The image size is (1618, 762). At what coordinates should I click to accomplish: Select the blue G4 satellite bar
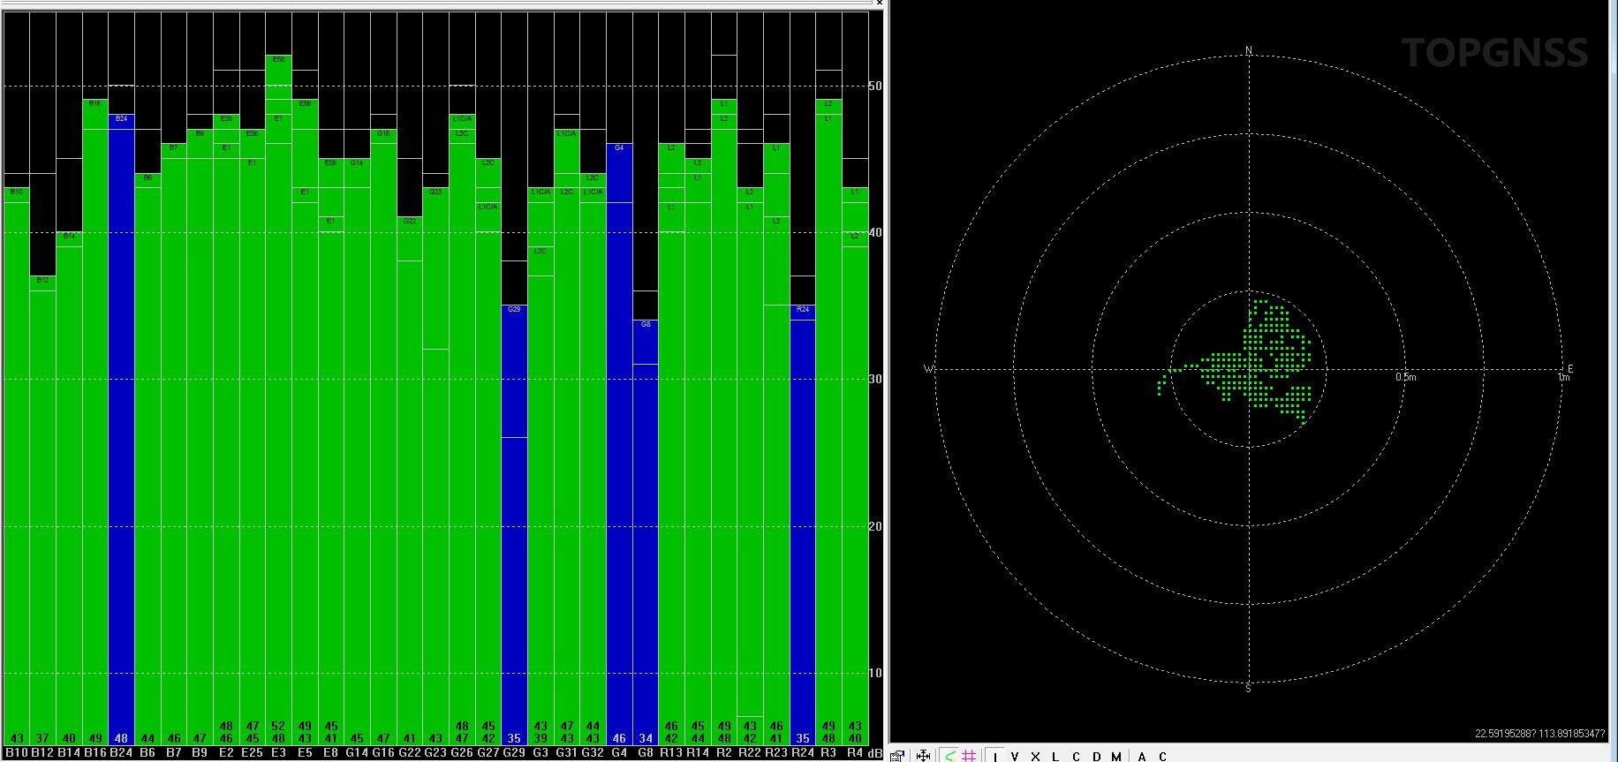[x=619, y=441]
